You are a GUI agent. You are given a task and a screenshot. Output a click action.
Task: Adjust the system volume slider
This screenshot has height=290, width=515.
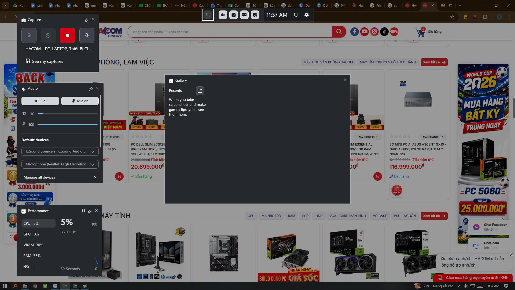pos(68,114)
